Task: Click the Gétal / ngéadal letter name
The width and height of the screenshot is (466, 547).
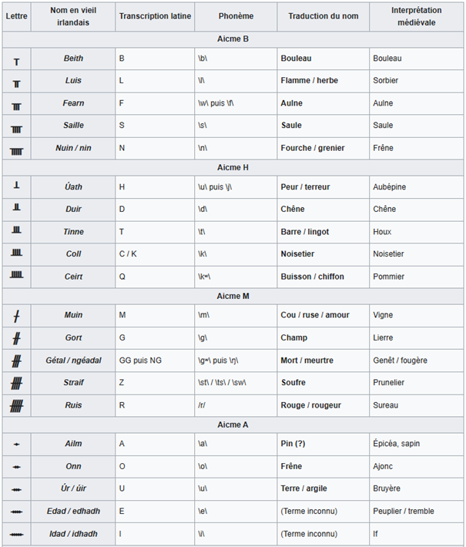Action: point(73,360)
